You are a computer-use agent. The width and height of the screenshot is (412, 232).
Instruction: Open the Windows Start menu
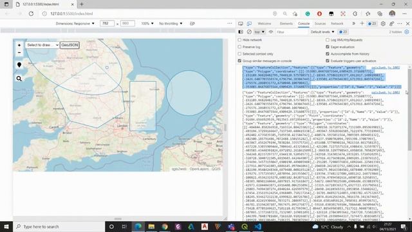click(6, 226)
